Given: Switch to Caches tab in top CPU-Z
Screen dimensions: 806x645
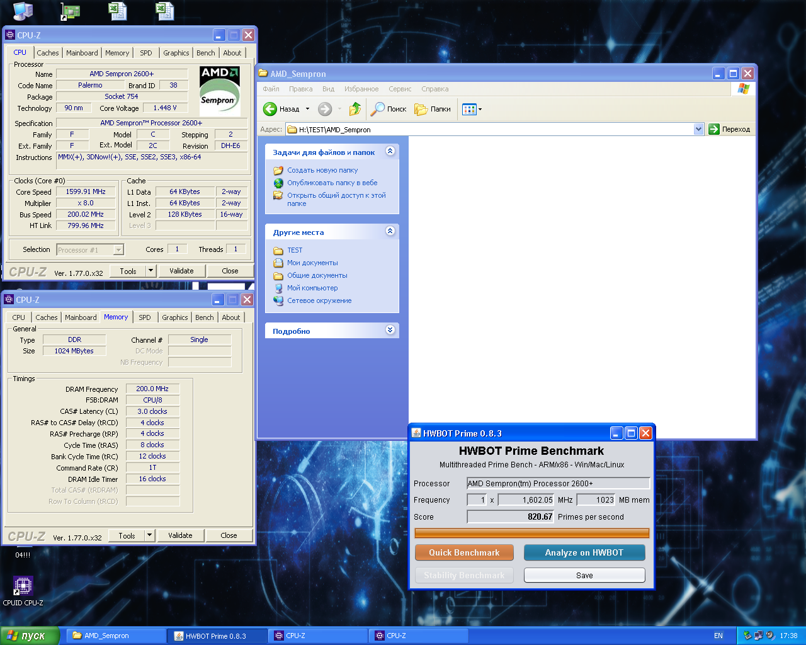Looking at the screenshot, I should pos(47,53).
